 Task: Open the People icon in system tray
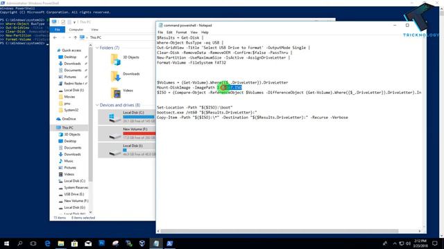[385, 243]
